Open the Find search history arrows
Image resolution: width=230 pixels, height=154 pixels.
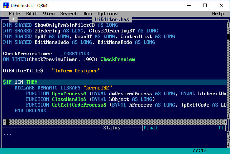tap(220, 128)
